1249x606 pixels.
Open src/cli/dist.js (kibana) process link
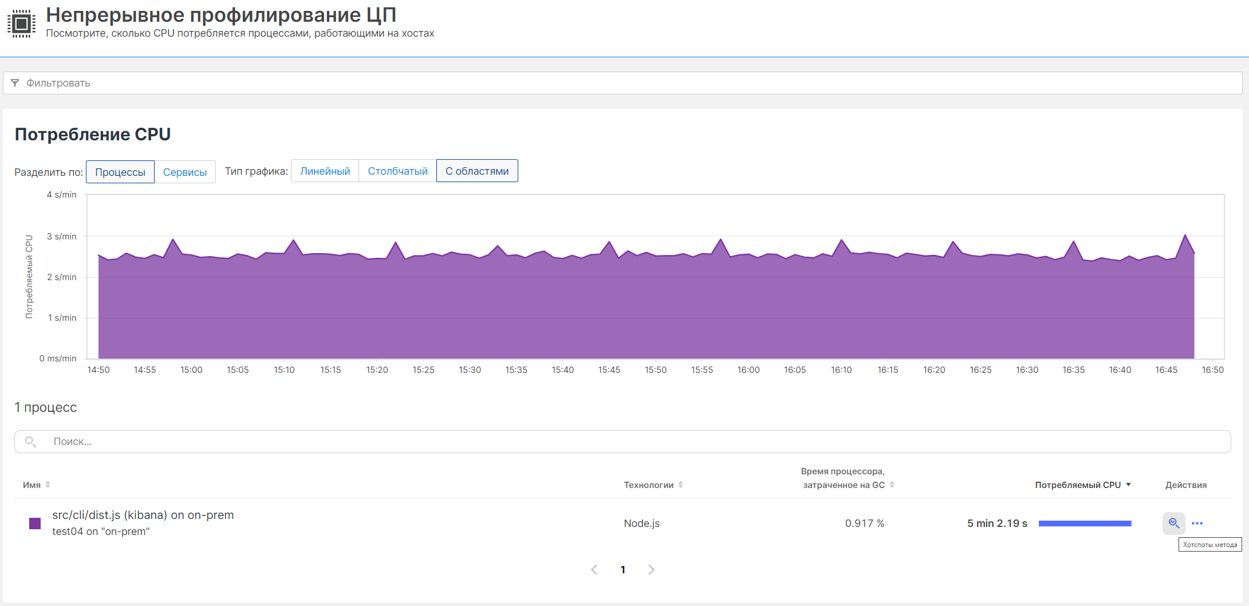pos(143,515)
